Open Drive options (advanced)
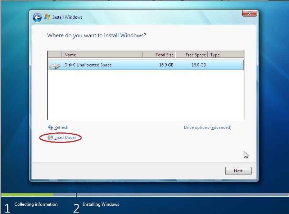This screenshot has height=214, width=289. pyautogui.click(x=208, y=127)
